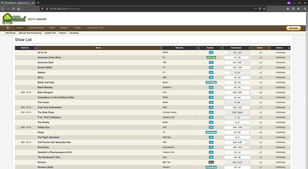Click download progress bar 220 / 3644

pyautogui.click(x=237, y=112)
